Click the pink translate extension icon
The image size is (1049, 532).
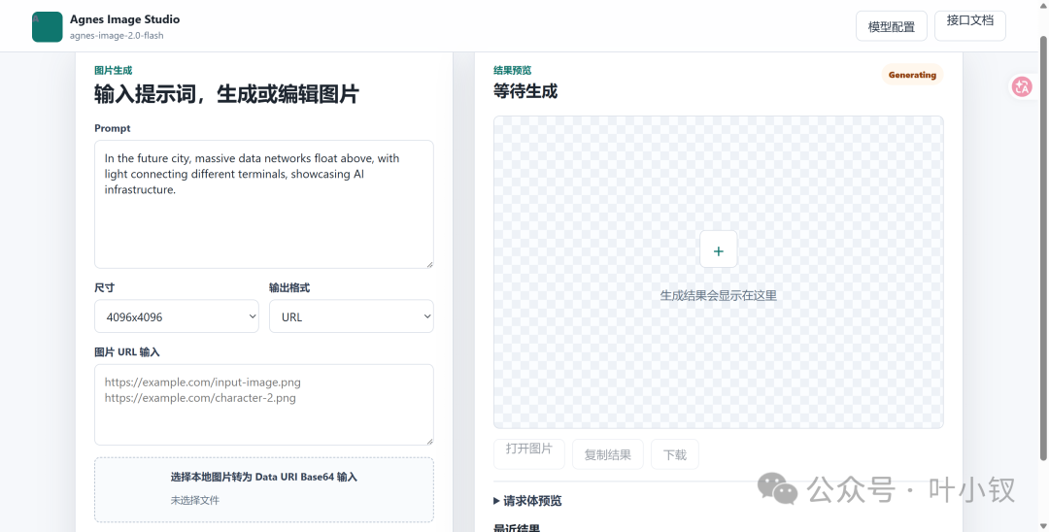1022,86
